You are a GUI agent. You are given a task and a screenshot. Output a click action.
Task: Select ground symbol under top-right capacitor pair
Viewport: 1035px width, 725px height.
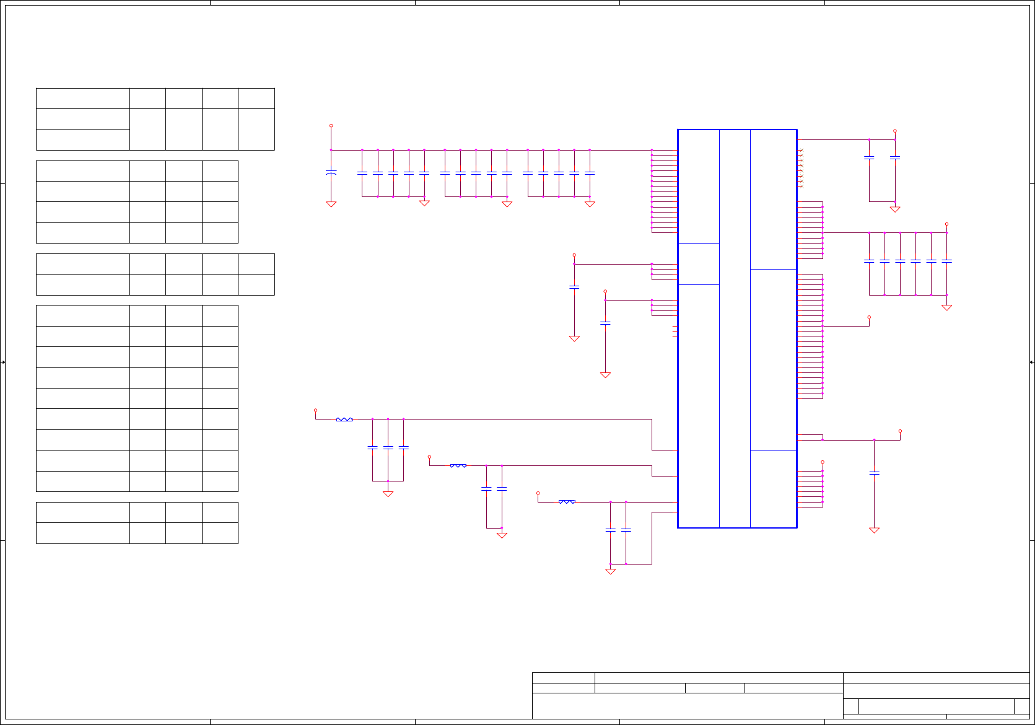[895, 209]
